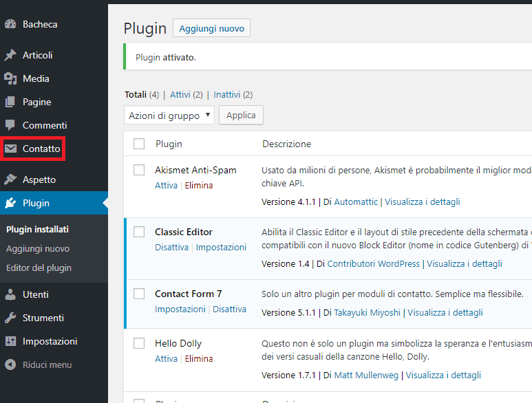Open Impostazioni under Classic Editor
This screenshot has height=403, width=532.
point(221,247)
